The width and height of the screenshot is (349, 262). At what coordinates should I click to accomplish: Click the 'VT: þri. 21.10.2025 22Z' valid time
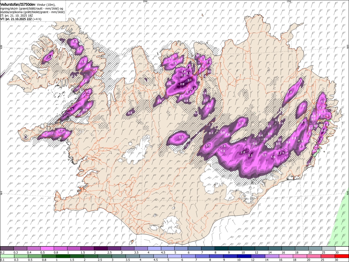click(16, 19)
